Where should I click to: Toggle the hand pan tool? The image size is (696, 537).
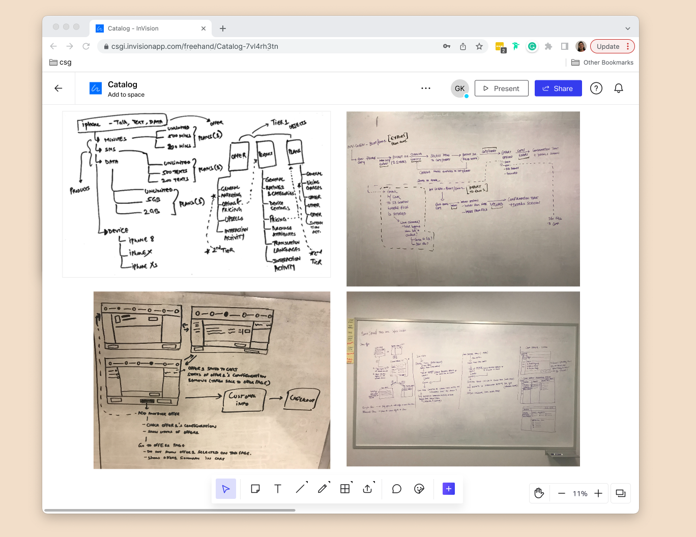pos(539,493)
